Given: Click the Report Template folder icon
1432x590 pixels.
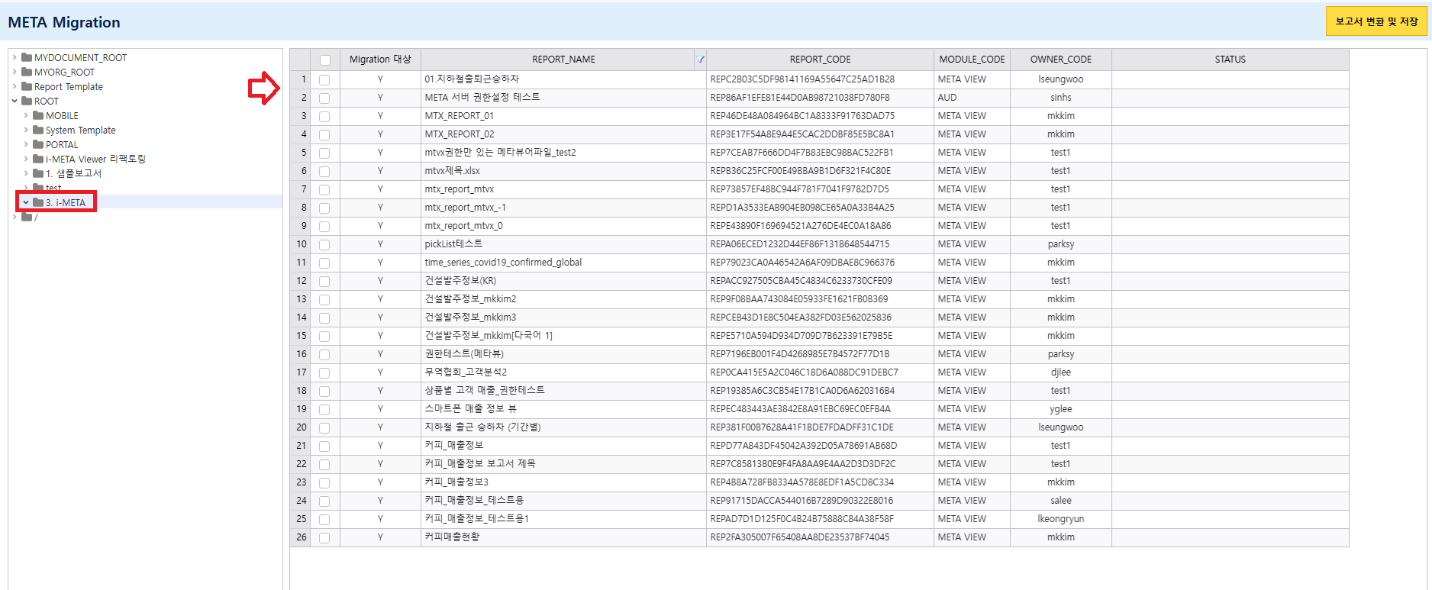Looking at the screenshot, I should click(27, 86).
